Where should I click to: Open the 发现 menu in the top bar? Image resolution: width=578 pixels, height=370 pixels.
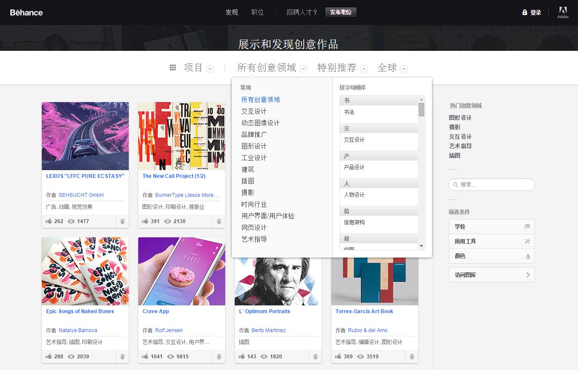click(x=231, y=12)
